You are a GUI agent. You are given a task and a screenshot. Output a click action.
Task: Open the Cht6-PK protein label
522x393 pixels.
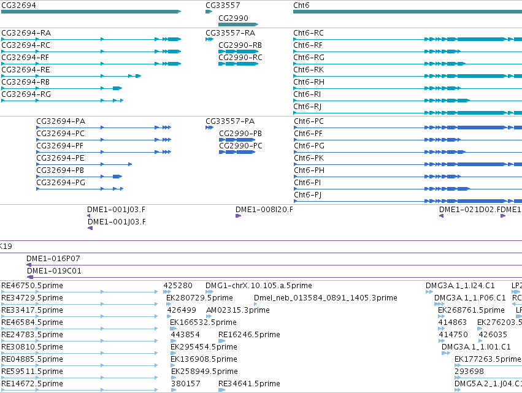point(309,158)
